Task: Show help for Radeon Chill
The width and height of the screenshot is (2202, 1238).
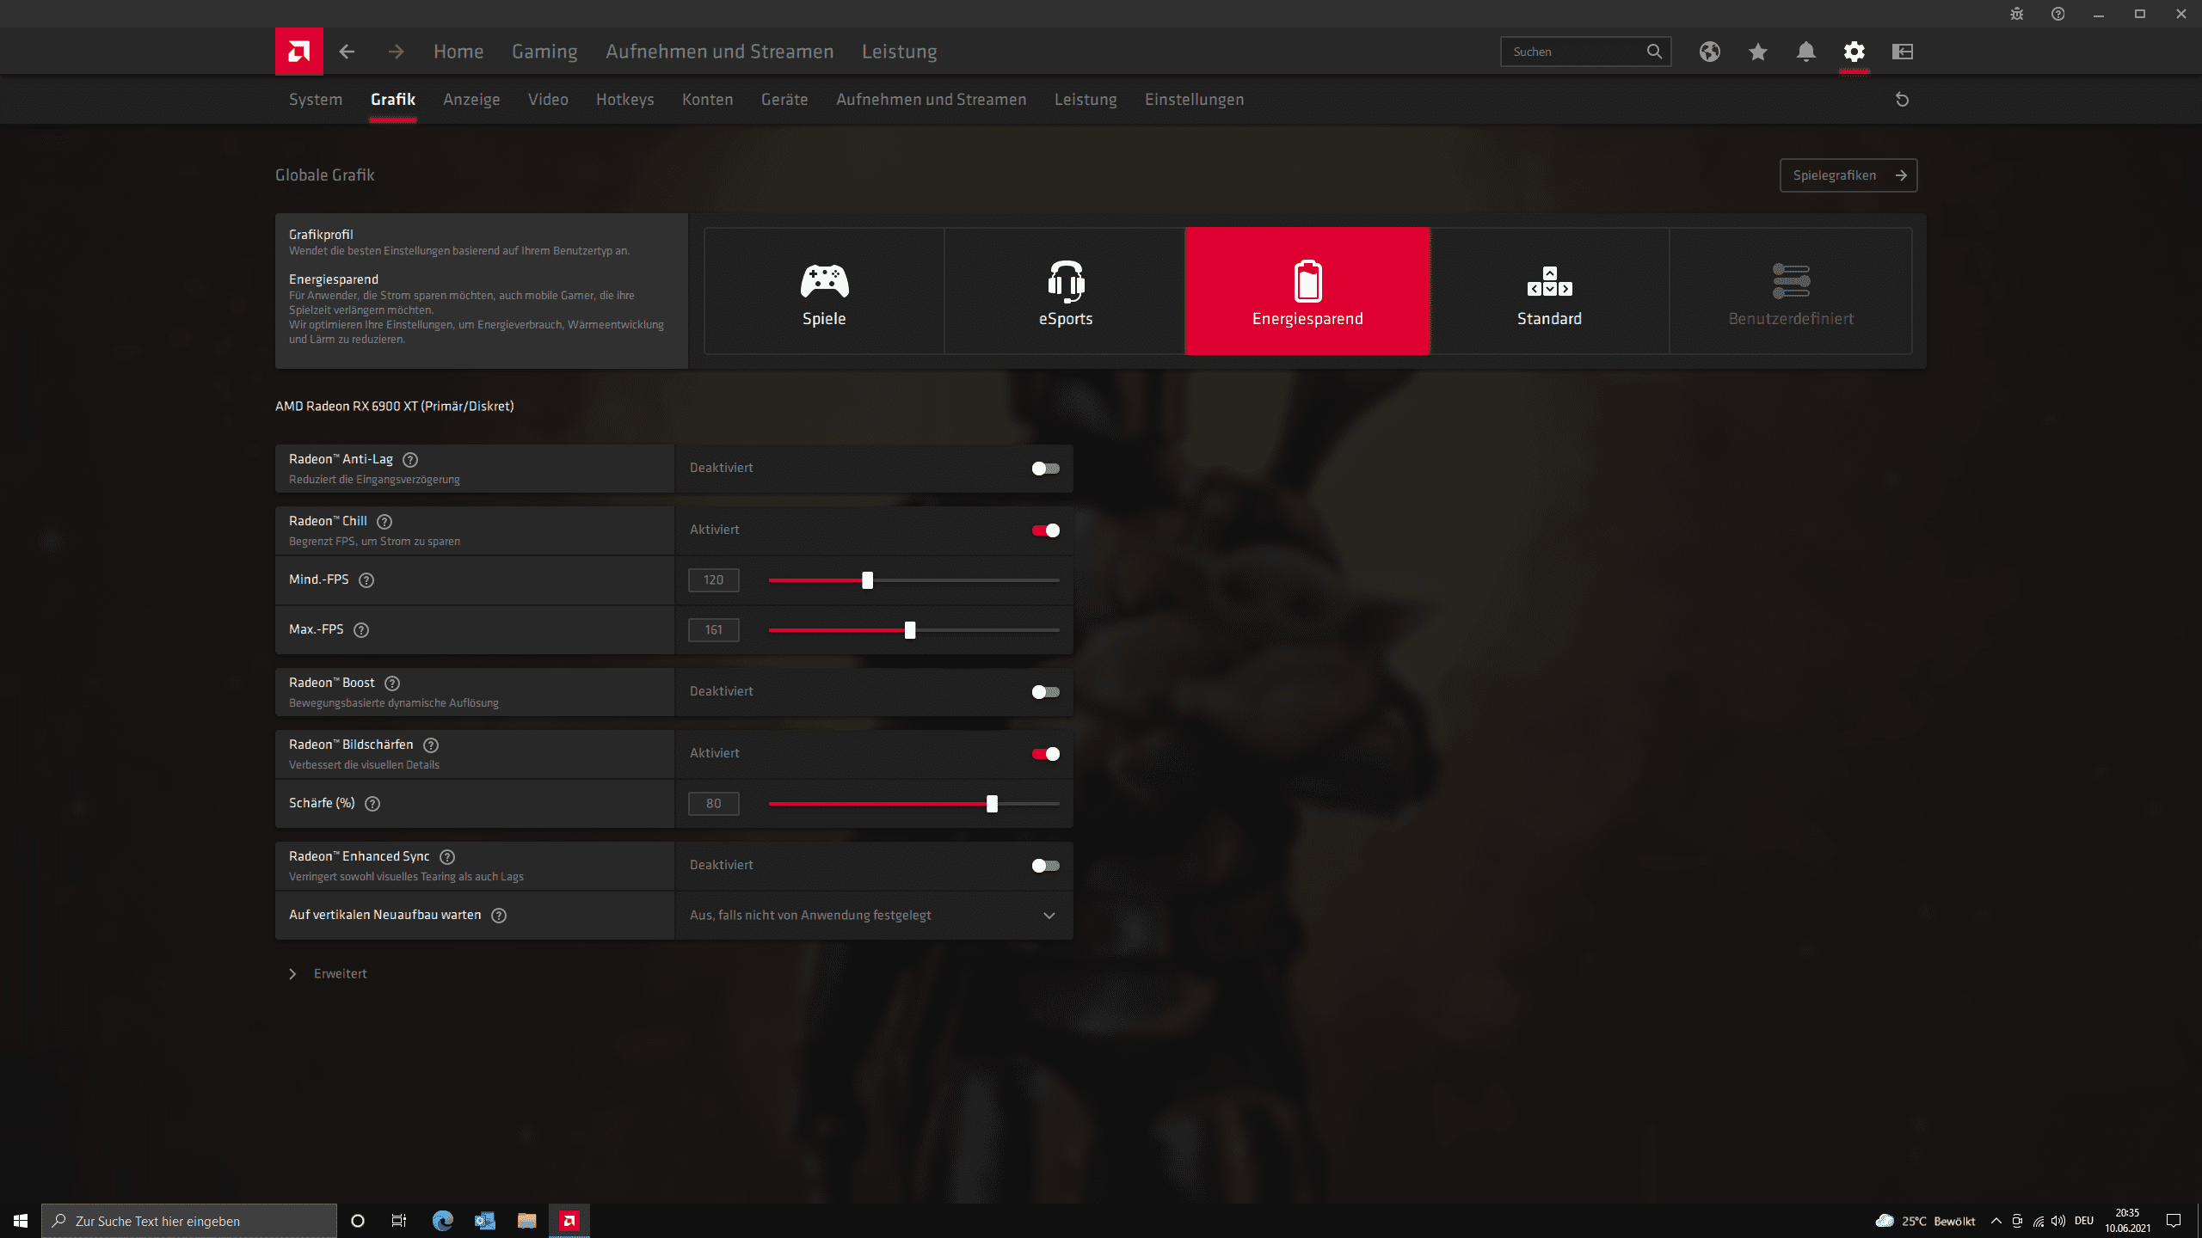Action: click(x=384, y=522)
